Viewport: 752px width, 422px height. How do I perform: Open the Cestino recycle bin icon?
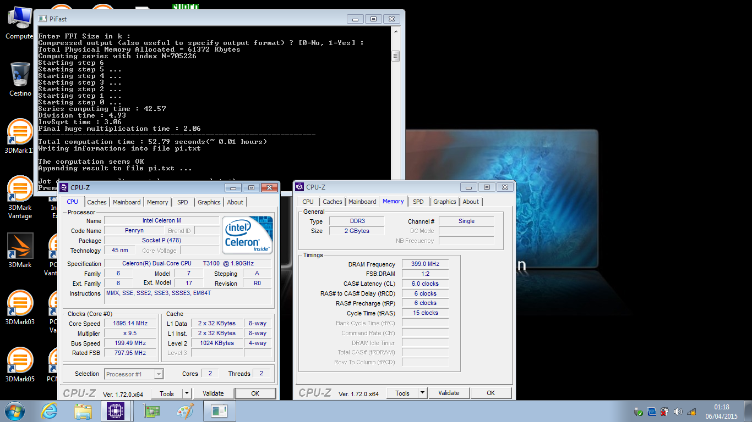tap(20, 79)
